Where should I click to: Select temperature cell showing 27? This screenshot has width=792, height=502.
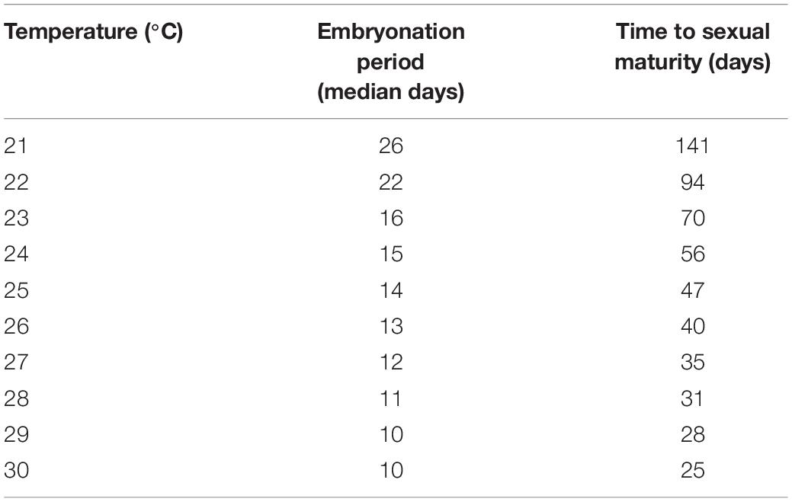(16, 363)
